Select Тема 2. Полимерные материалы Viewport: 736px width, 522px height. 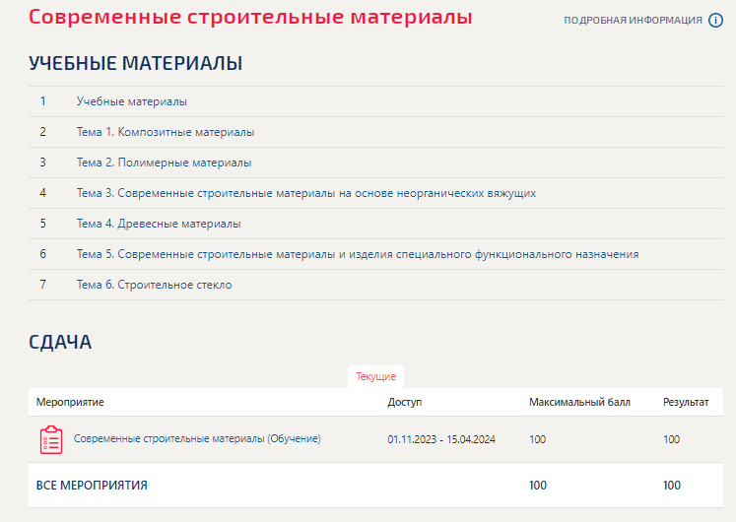[x=164, y=163]
